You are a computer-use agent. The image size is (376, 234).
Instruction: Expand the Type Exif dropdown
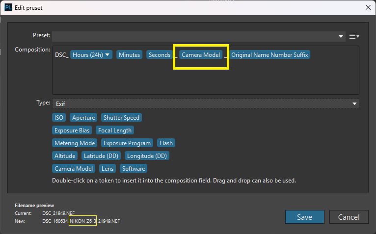pyautogui.click(x=354, y=104)
